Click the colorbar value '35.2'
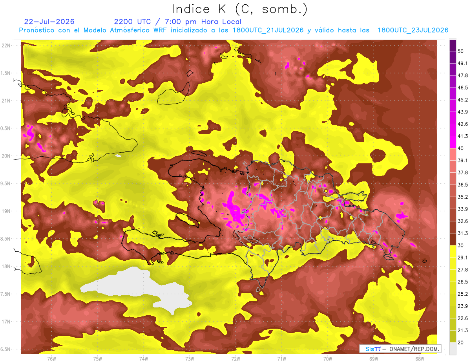The height and width of the screenshot is (364, 471). [x=463, y=197]
